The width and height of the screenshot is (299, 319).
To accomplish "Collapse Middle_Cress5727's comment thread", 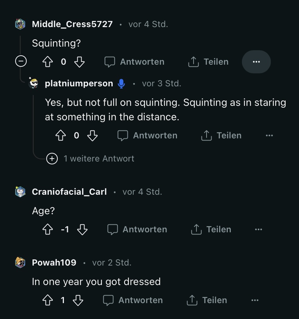I will click(21, 61).
